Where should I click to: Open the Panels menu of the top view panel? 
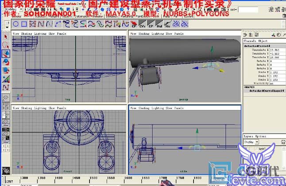pos(62,34)
